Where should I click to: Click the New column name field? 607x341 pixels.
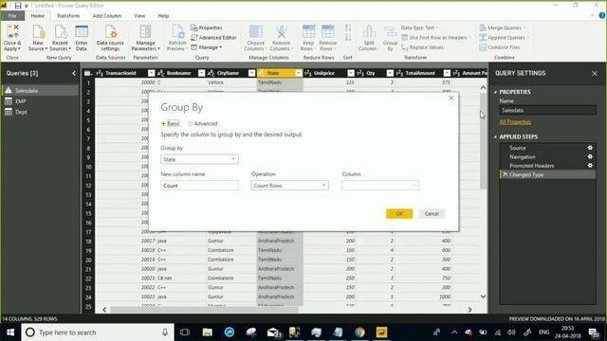tap(199, 186)
